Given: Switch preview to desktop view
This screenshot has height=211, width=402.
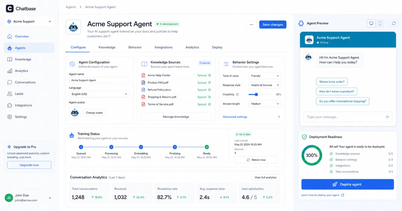Looking at the screenshot, I should click(x=371, y=23).
